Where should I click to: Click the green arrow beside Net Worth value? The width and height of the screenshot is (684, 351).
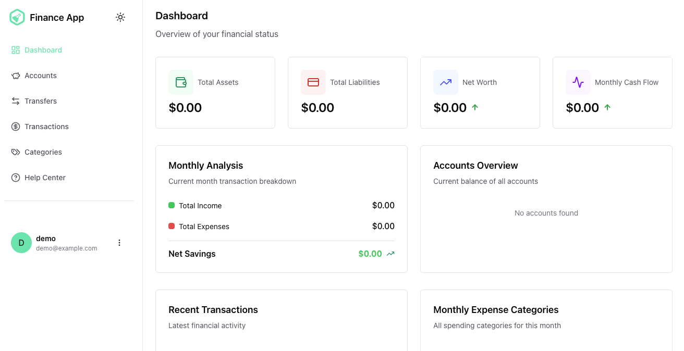point(474,107)
